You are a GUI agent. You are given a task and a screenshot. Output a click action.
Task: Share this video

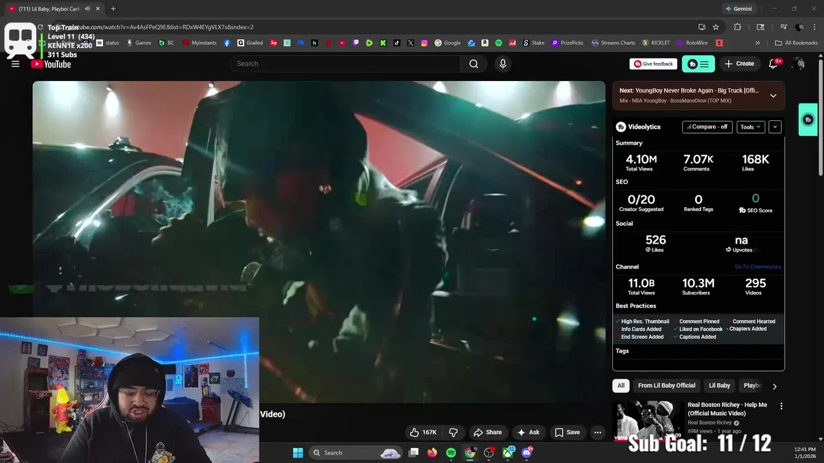(x=487, y=432)
